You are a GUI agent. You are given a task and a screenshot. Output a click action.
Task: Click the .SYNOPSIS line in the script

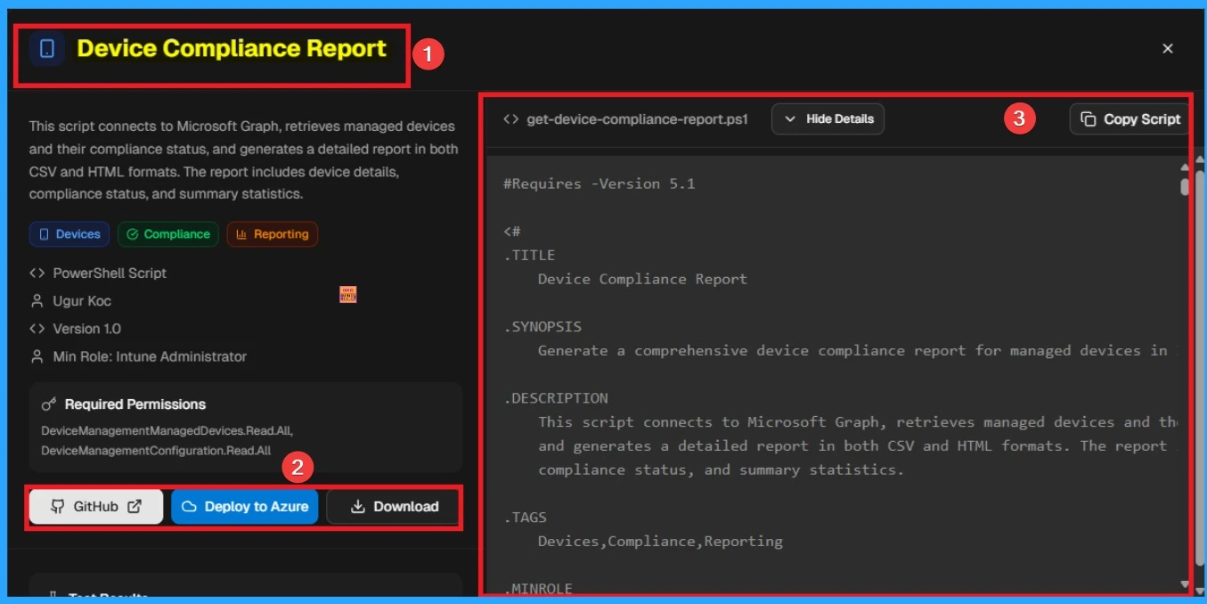coord(542,327)
